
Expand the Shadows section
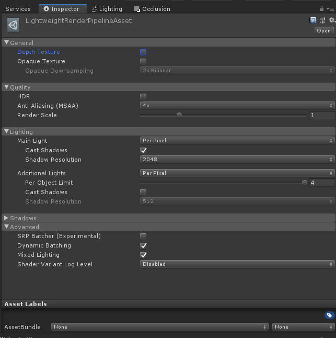169,218
